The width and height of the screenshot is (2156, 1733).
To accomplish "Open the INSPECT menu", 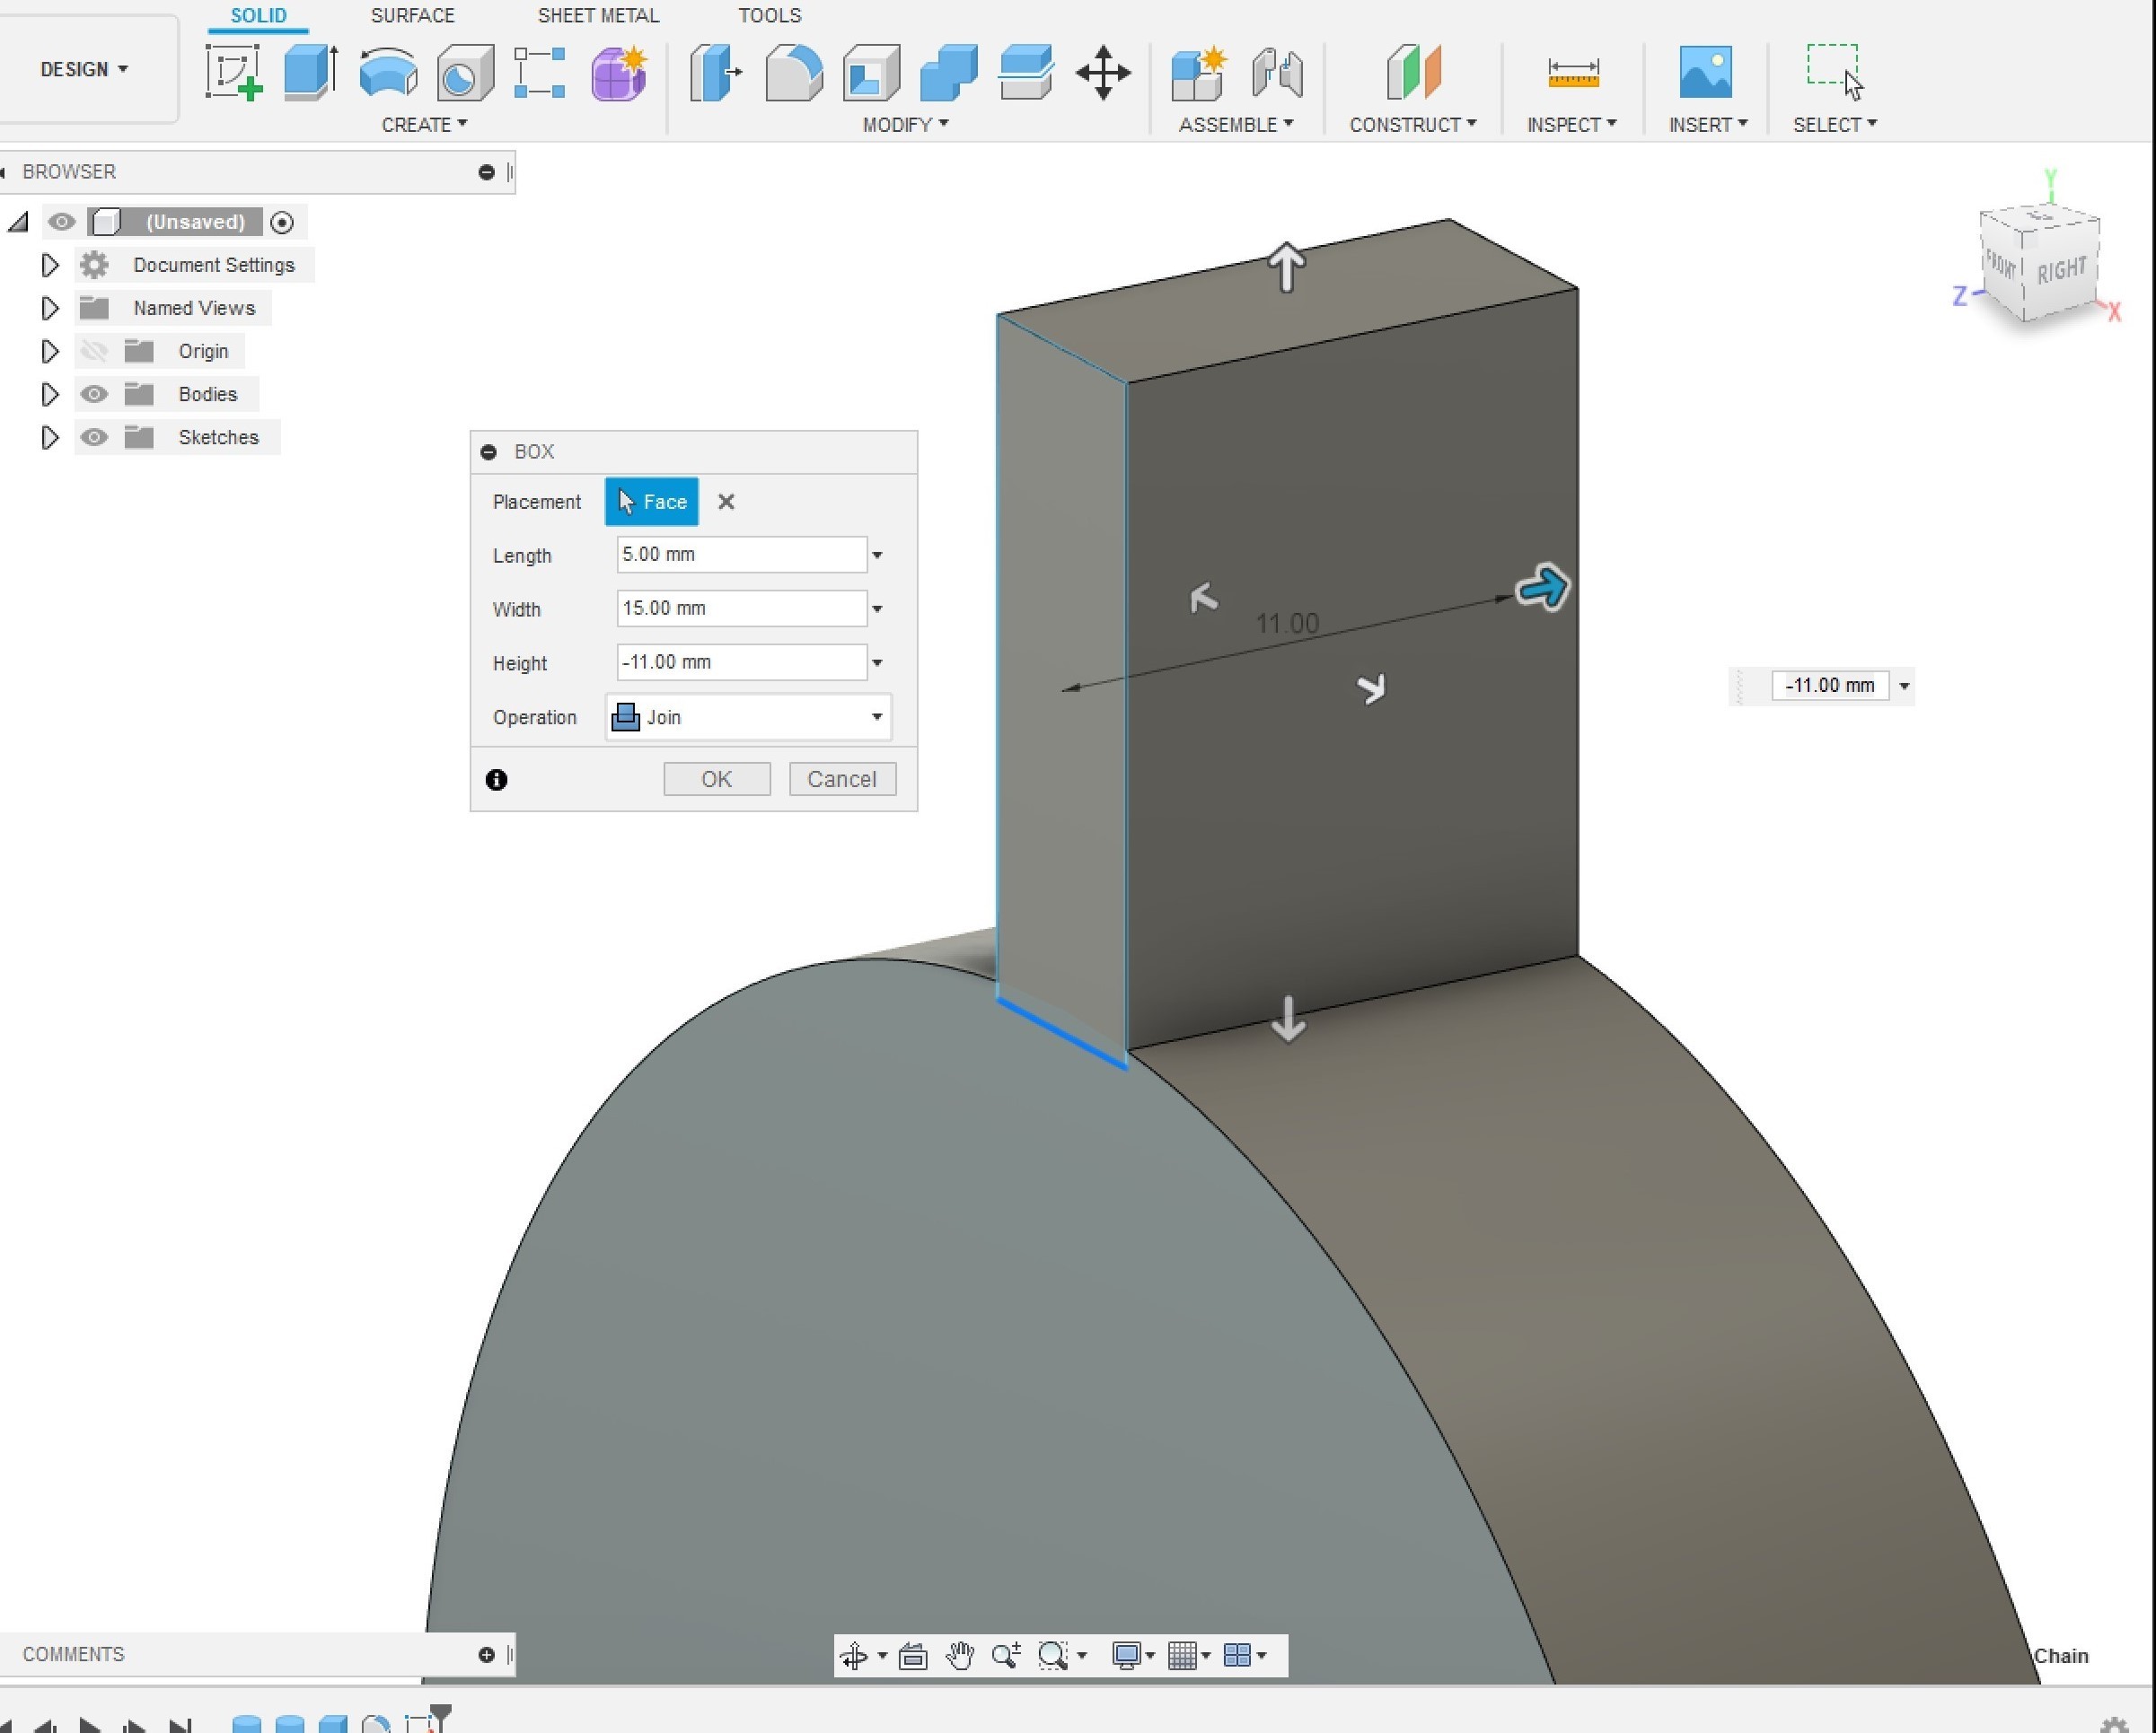I will 1572,125.
